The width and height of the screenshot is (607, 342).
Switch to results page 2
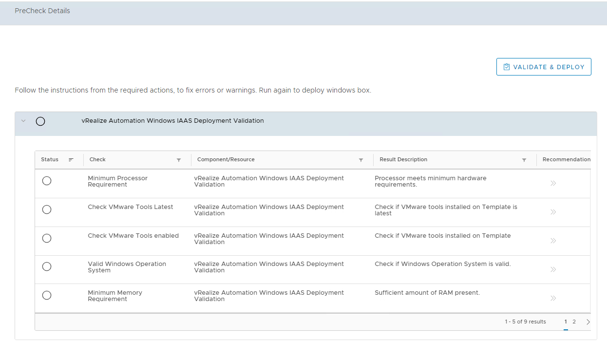coord(574,322)
